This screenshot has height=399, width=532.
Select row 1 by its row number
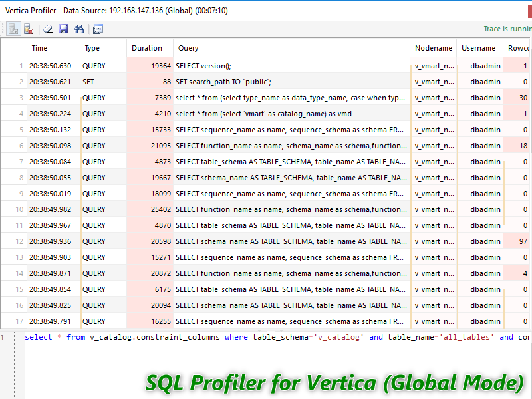click(14, 66)
